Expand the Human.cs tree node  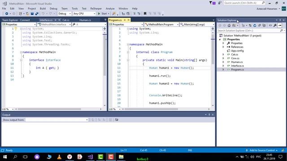point(223,62)
